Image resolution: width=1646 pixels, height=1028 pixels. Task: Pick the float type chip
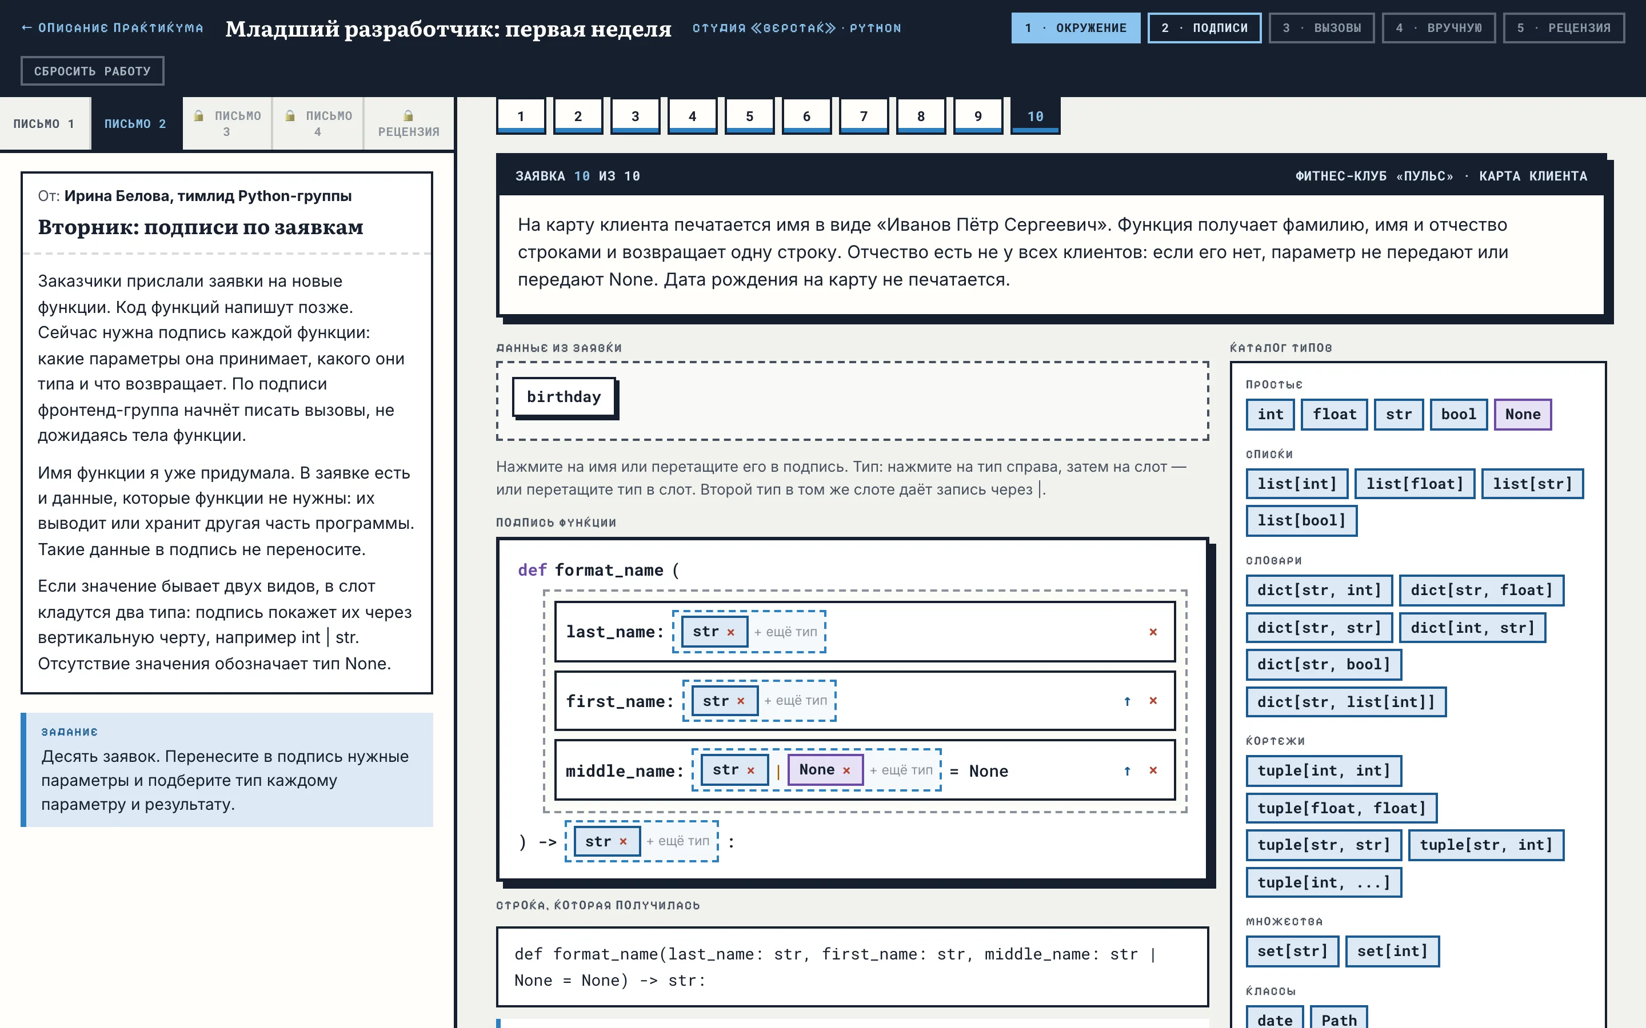coord(1335,415)
